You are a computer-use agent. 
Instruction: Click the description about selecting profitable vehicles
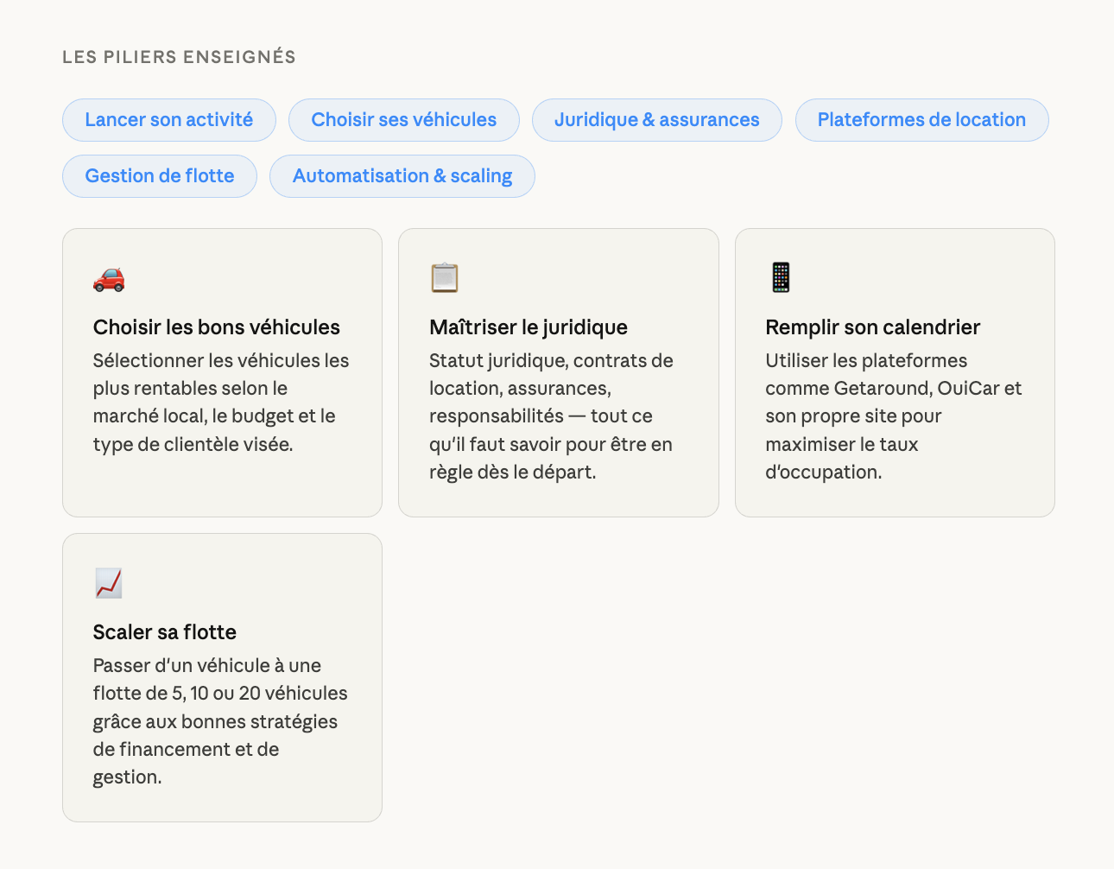click(221, 403)
